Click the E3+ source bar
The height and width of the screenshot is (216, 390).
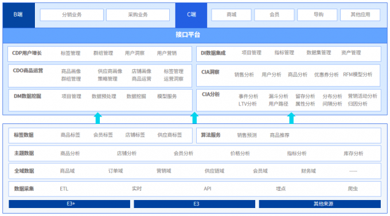[x=69, y=204]
